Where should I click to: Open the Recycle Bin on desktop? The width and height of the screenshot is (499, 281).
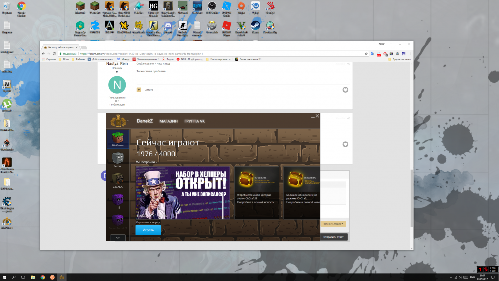[x=7, y=7]
